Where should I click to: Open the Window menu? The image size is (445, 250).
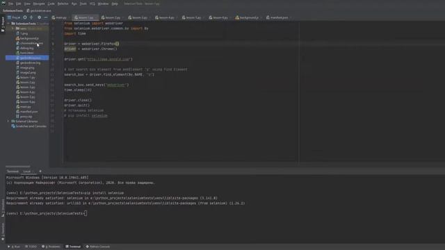(103, 3)
